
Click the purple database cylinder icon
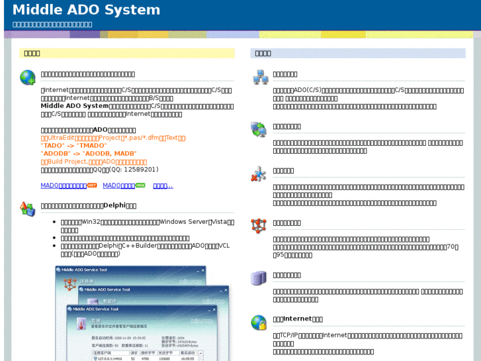point(259,278)
